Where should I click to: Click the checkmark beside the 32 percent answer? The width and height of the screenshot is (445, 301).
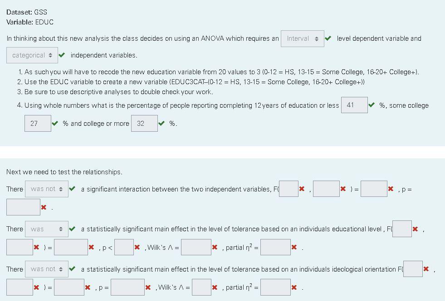pyautogui.click(x=162, y=123)
